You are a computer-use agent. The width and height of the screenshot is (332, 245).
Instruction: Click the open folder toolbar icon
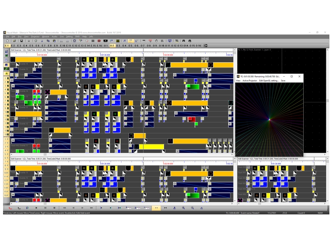14,41
